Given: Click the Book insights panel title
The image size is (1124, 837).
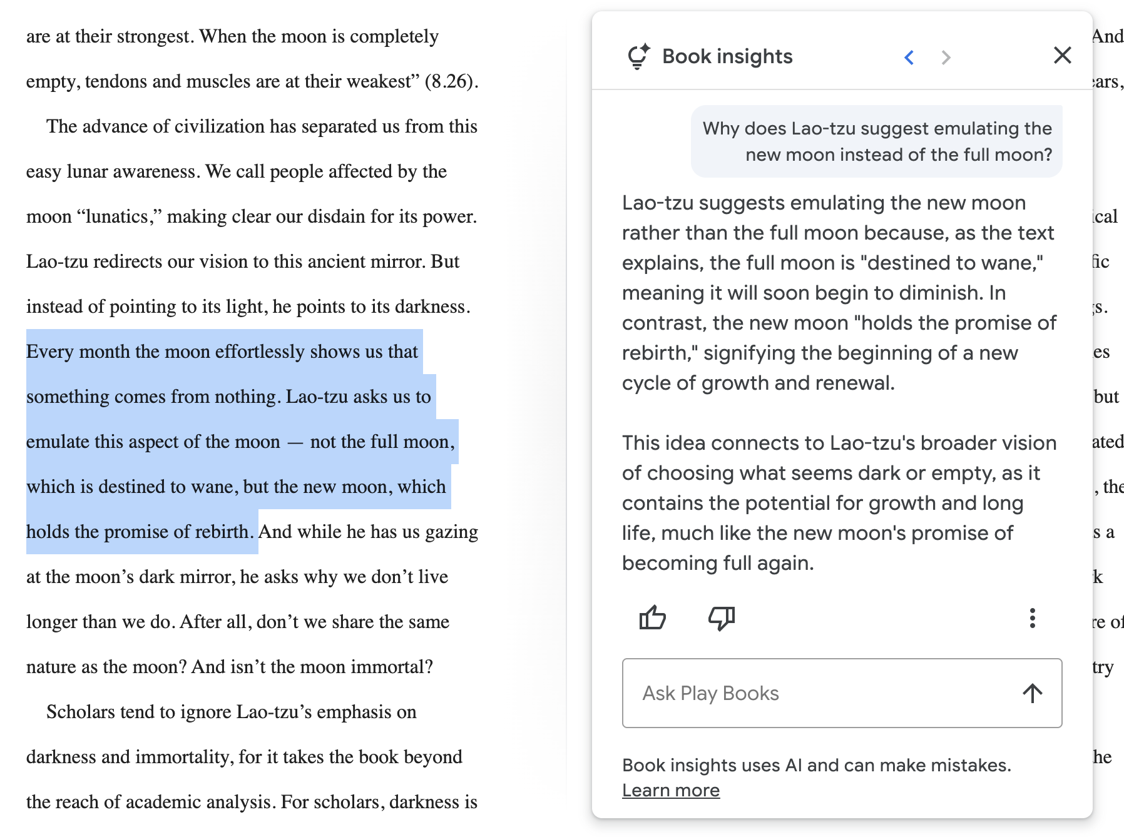Looking at the screenshot, I should [727, 56].
